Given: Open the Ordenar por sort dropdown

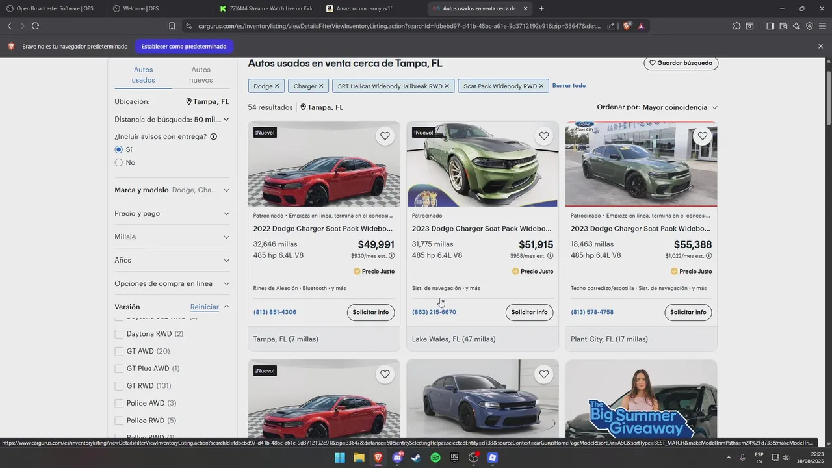Looking at the screenshot, I should [657, 107].
